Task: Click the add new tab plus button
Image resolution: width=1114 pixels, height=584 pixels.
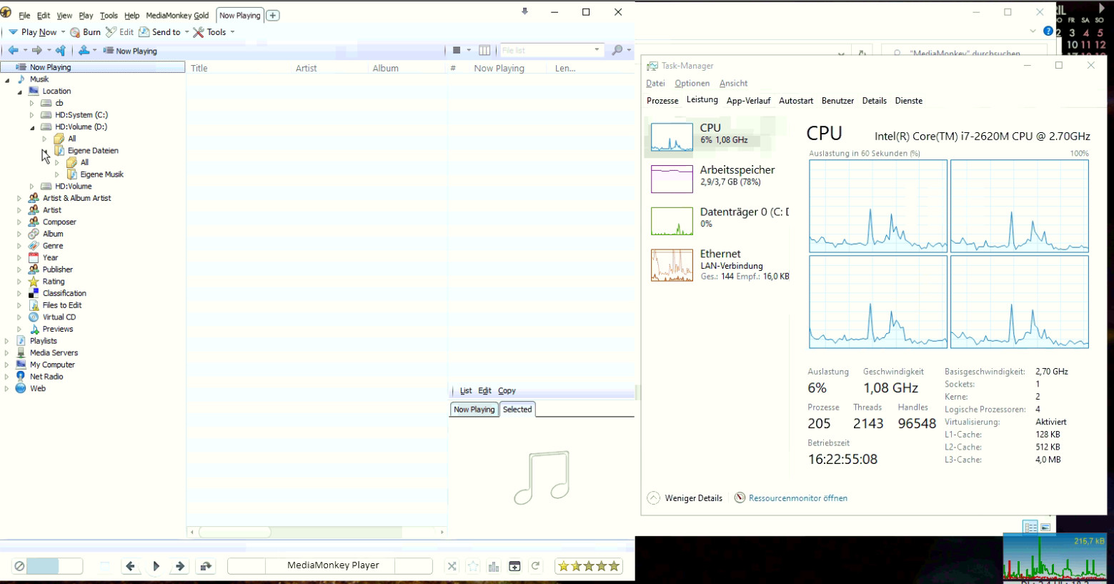Action: [273, 15]
